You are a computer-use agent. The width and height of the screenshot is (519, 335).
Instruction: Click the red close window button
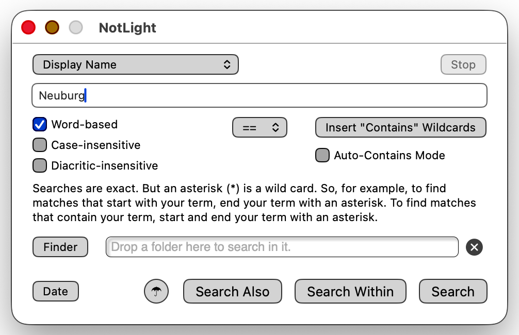[28, 27]
